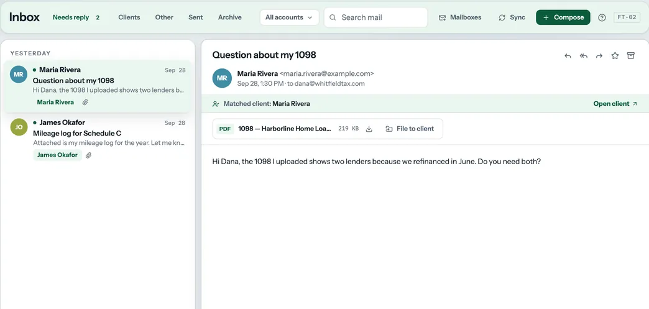This screenshot has width=649, height=309.
Task: Click the Search mail field
Action: pos(376,17)
